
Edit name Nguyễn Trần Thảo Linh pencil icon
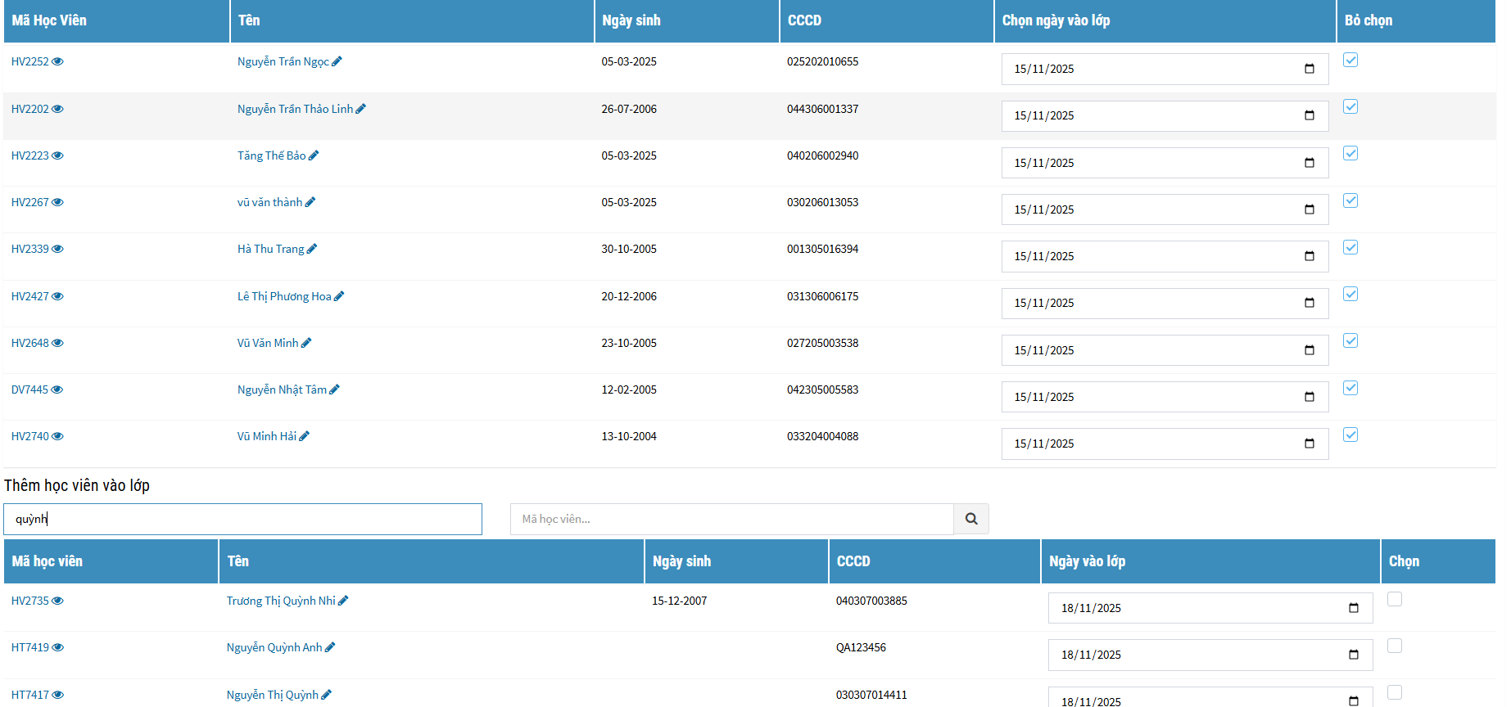(361, 109)
